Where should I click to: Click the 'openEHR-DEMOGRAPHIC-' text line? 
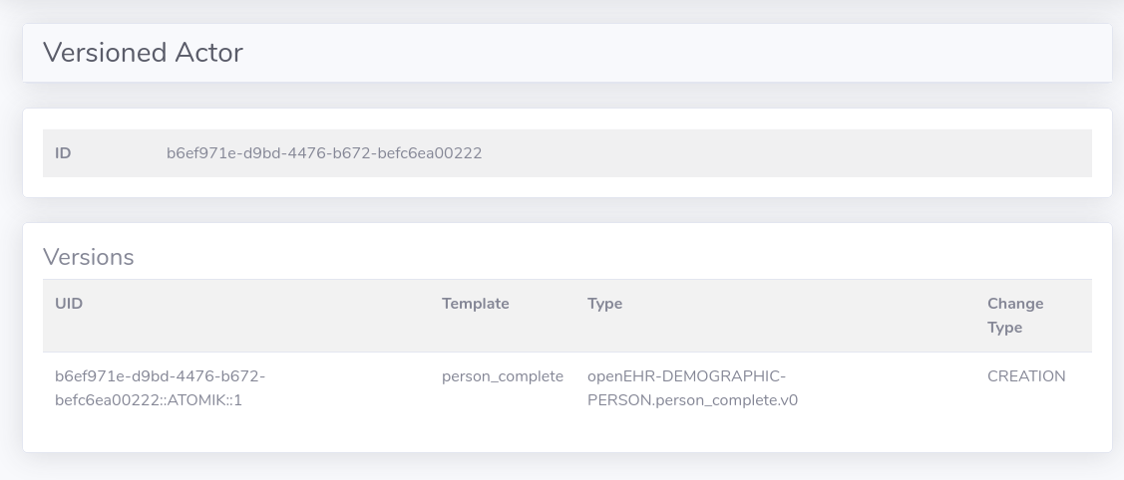click(686, 376)
